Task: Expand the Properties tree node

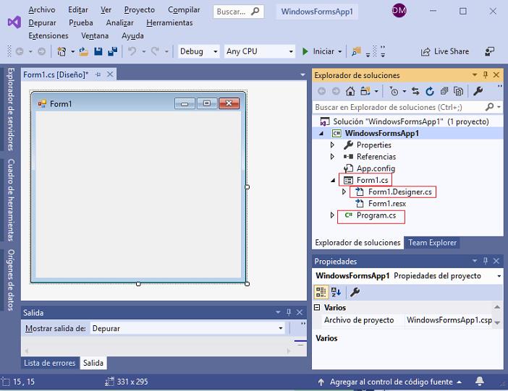Action: pos(332,145)
